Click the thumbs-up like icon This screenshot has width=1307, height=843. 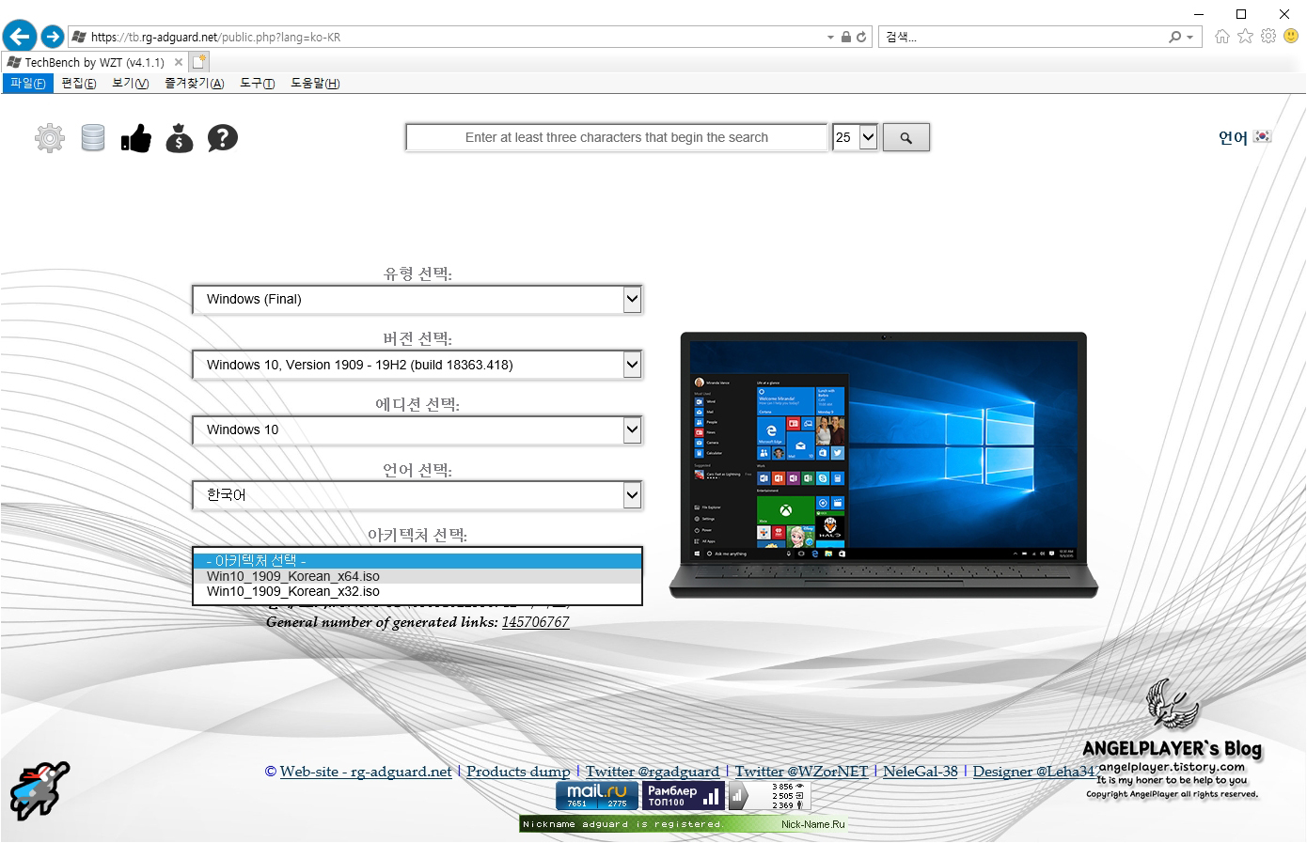[136, 138]
